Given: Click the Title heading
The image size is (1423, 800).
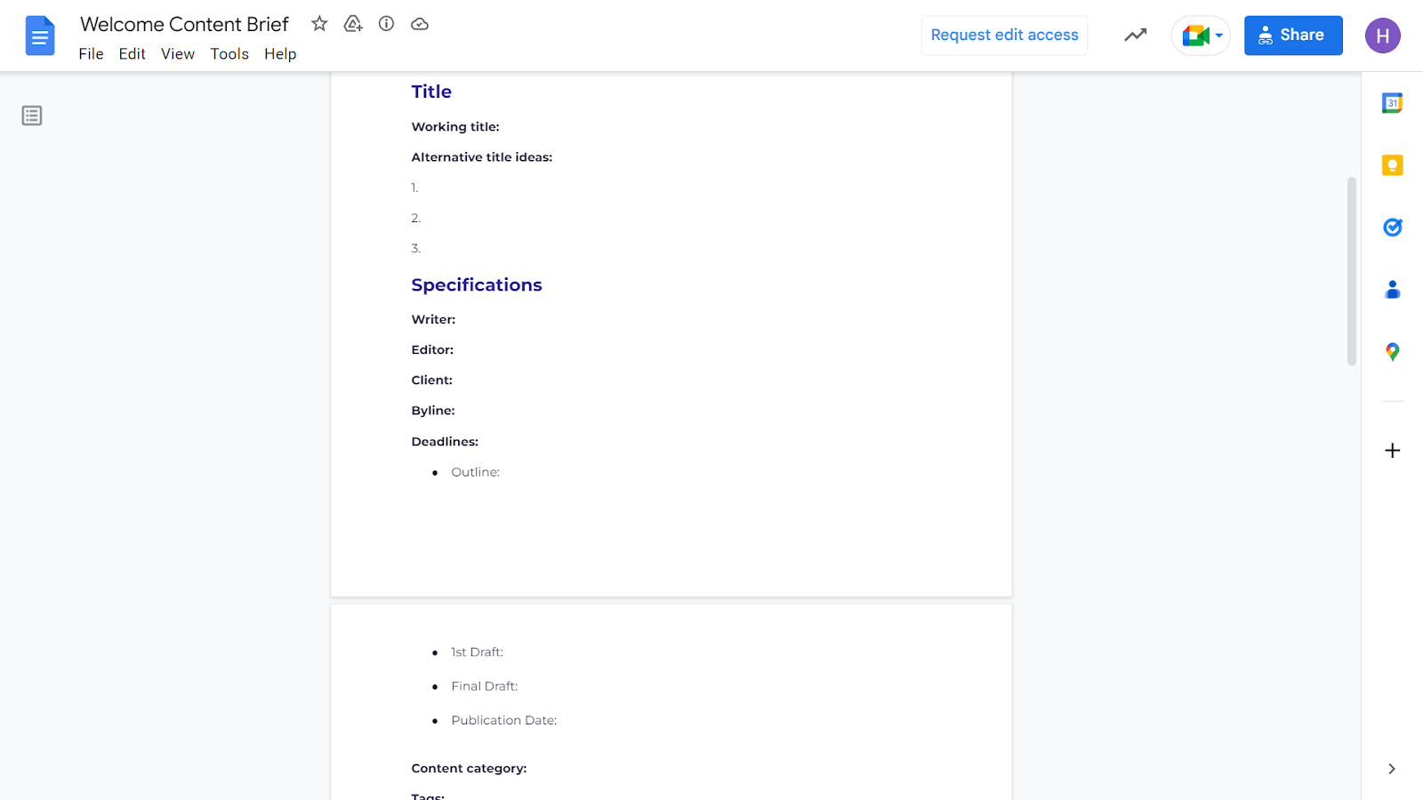Looking at the screenshot, I should (x=431, y=92).
